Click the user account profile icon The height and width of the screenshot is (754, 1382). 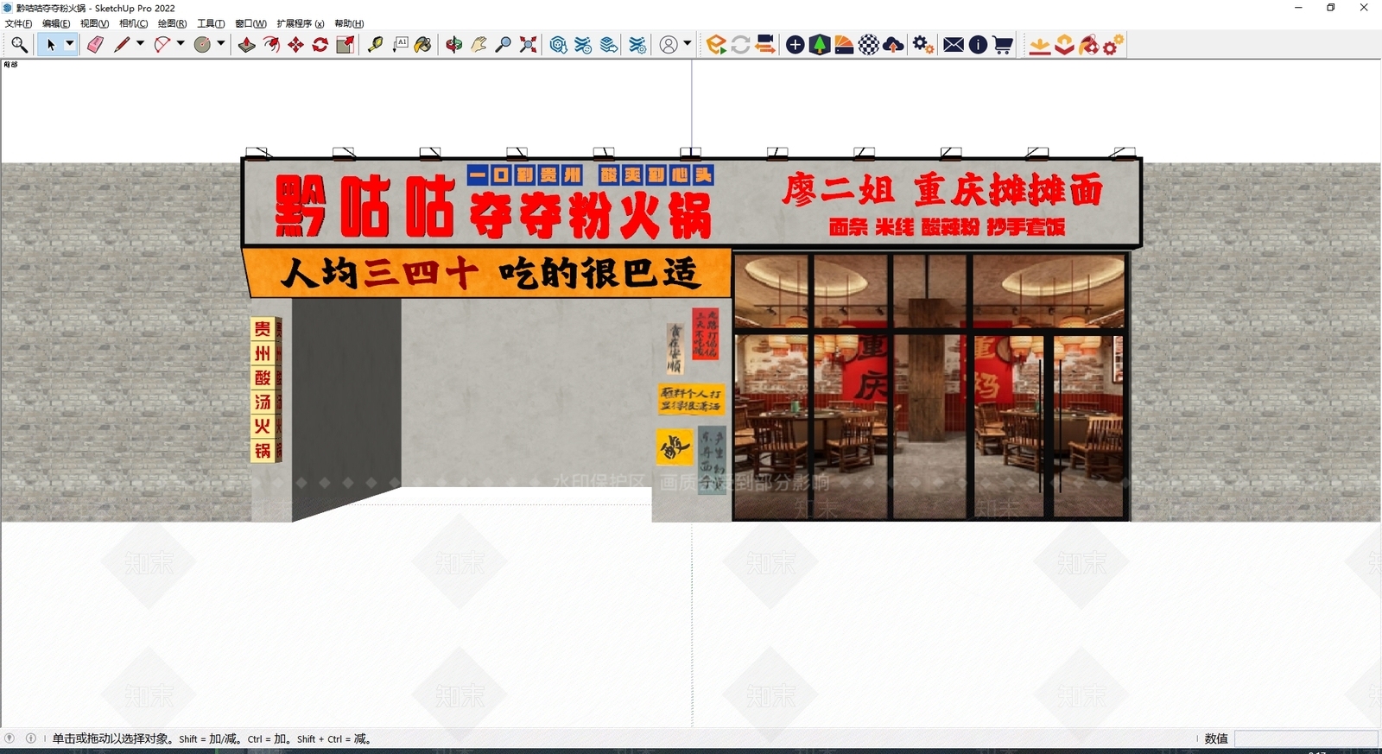click(669, 45)
